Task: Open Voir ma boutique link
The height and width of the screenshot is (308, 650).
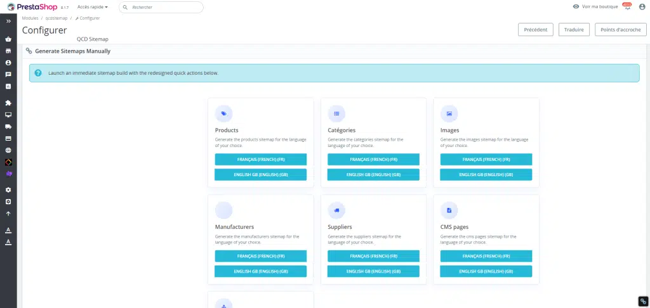Action: pos(599,6)
